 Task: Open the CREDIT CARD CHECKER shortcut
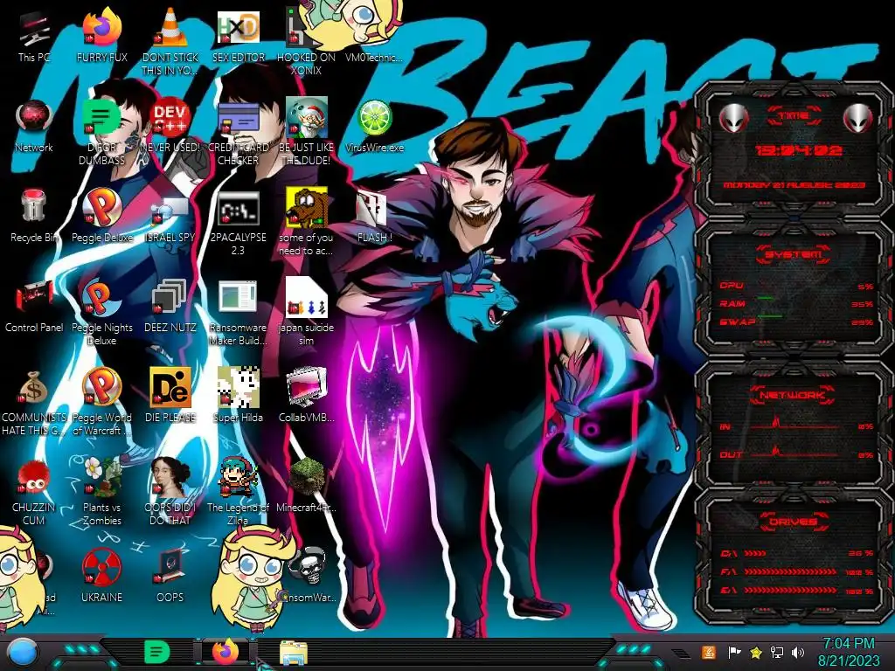[x=238, y=119]
